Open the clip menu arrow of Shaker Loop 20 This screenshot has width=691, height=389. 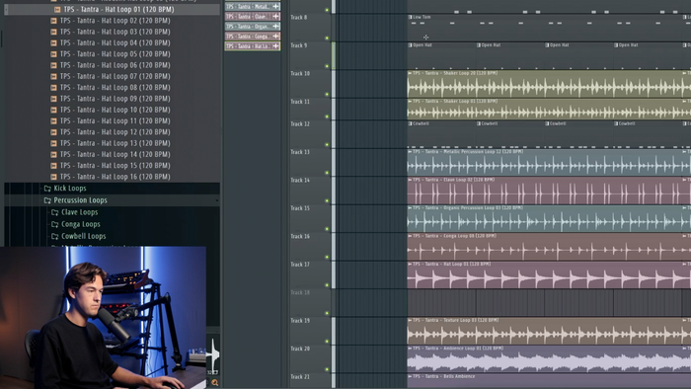(410, 73)
